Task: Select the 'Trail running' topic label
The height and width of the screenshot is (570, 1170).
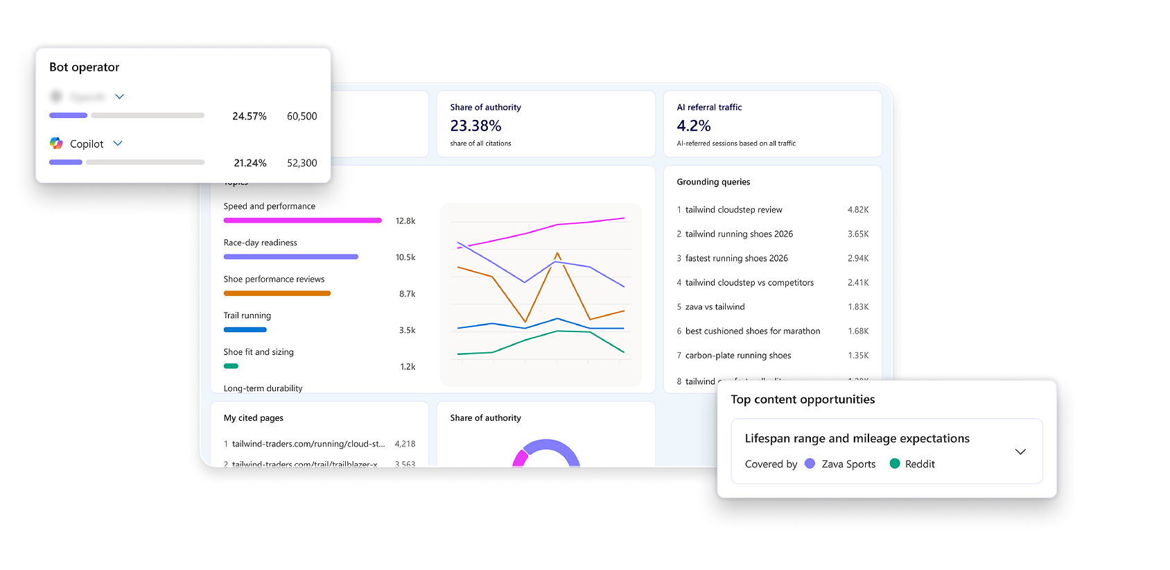Action: point(247,316)
